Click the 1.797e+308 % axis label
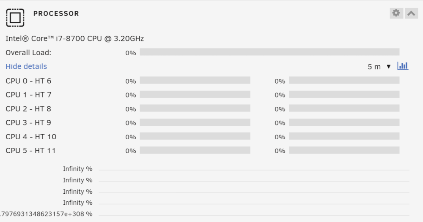Screen dimensions: 423x222 tap(46, 214)
